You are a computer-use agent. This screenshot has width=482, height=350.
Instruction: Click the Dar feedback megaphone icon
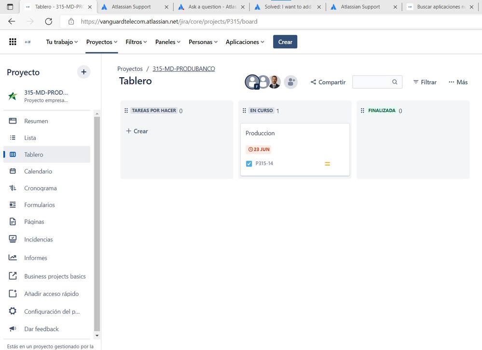point(13,328)
